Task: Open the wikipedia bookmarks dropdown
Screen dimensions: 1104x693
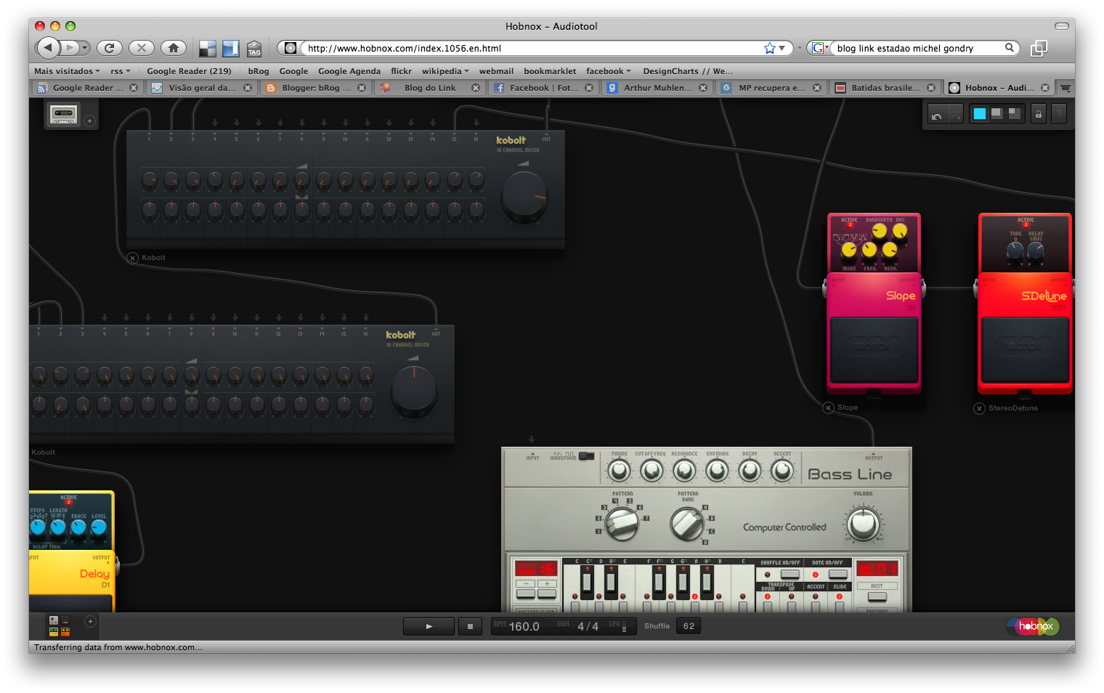Action: [445, 71]
